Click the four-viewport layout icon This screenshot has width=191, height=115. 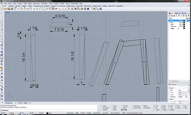coord(53,9)
